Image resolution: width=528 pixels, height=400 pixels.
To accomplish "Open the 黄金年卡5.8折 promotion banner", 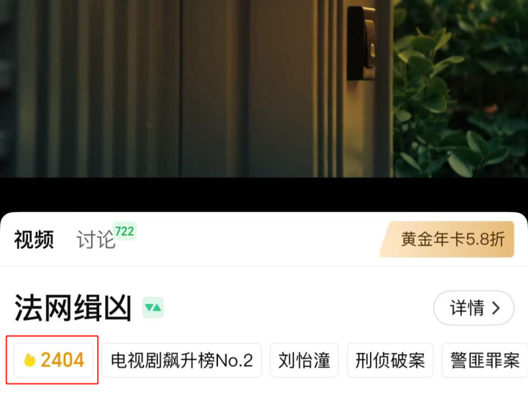I will point(446,239).
